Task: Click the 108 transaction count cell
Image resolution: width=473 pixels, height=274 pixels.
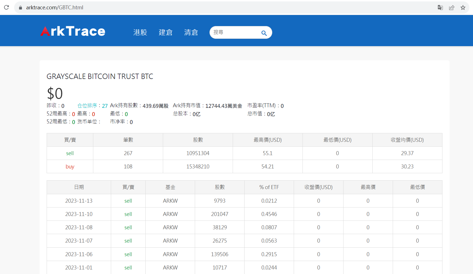Action: pos(128,166)
